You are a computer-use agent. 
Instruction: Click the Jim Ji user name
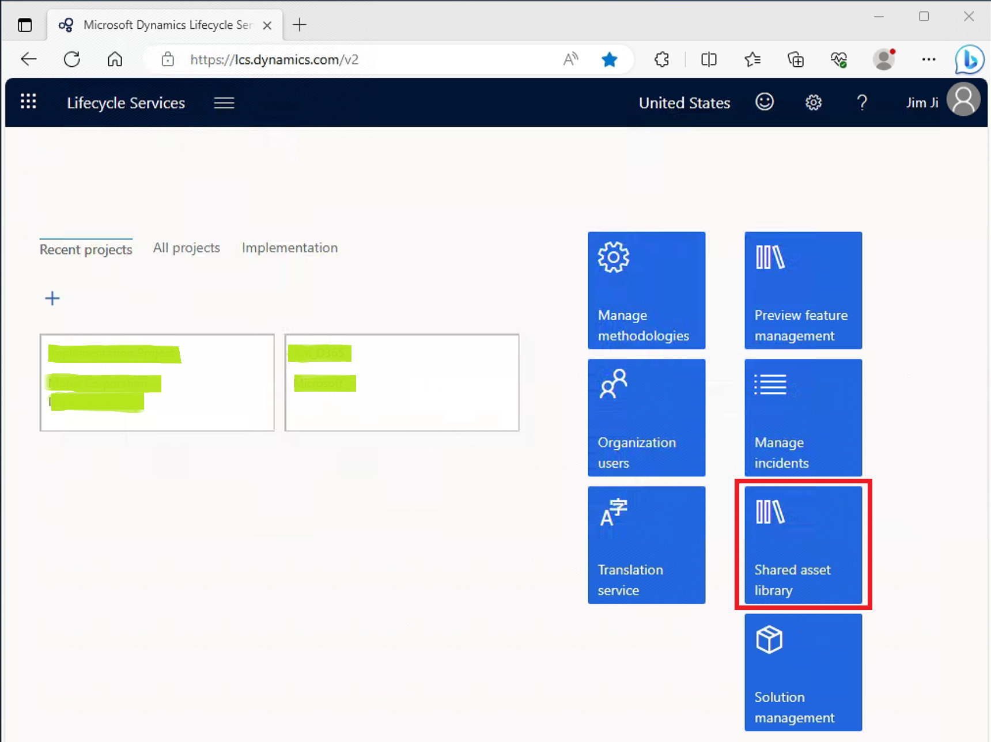coord(922,103)
